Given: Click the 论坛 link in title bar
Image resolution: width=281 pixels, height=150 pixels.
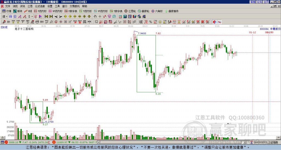Looking at the screenshot, I should 260,2.
